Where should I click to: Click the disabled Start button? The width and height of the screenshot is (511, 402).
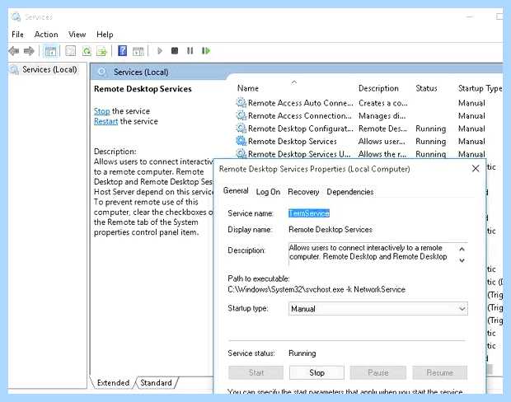(255, 372)
